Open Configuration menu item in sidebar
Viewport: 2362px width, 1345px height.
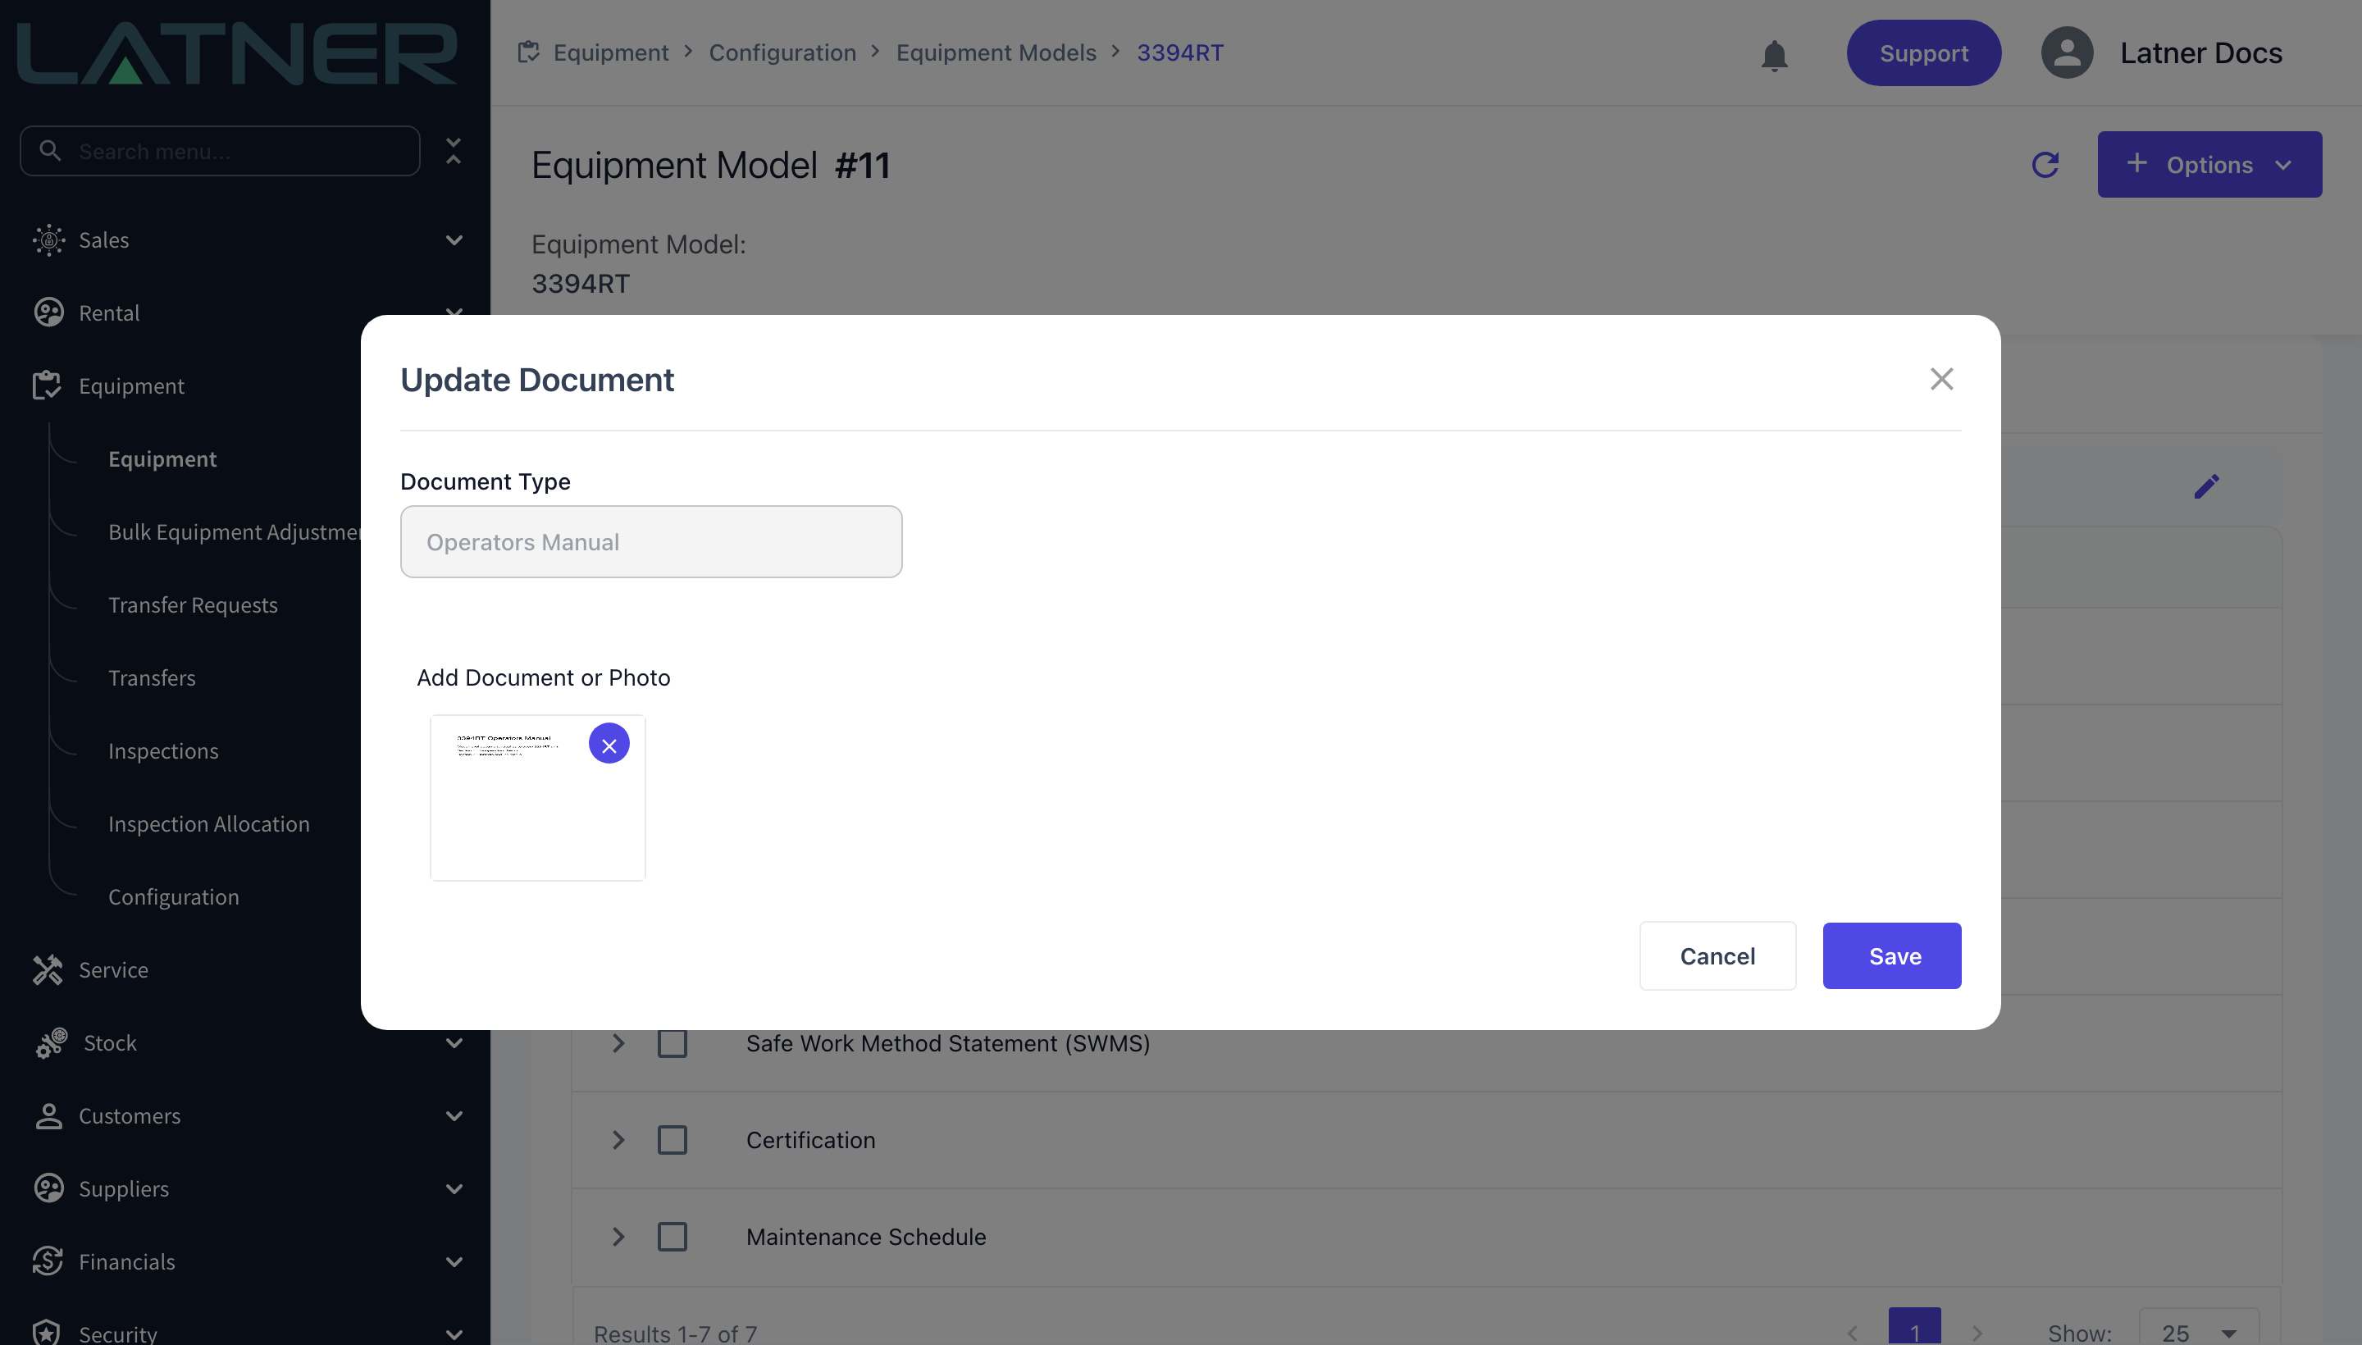(174, 897)
